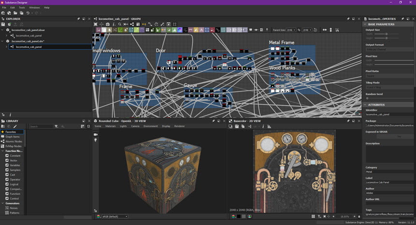The width and height of the screenshot is (416, 225).
Task: Click the Gauge frame title in graph
Action: [190, 85]
